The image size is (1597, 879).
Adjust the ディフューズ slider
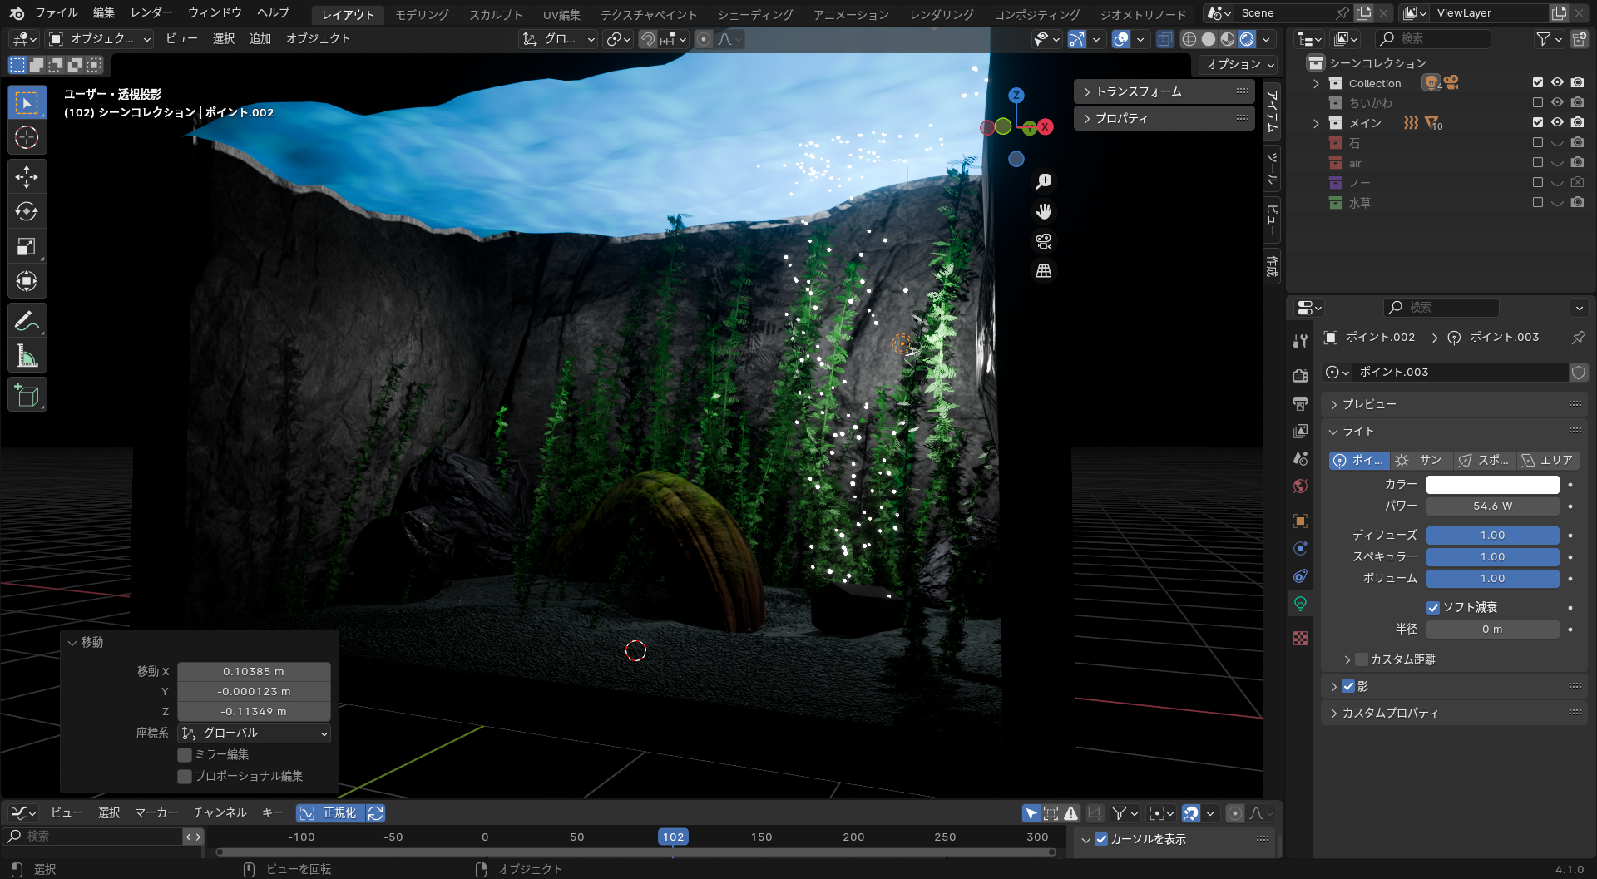[x=1492, y=535]
